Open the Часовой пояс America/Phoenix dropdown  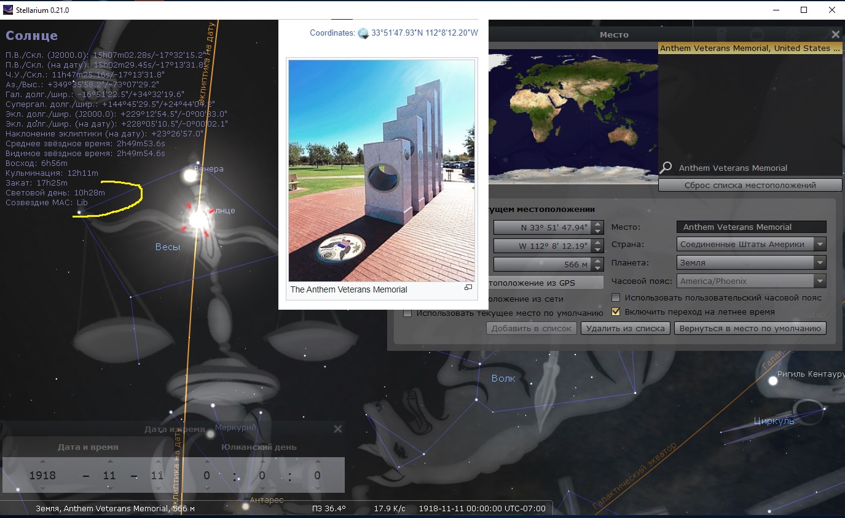(819, 281)
